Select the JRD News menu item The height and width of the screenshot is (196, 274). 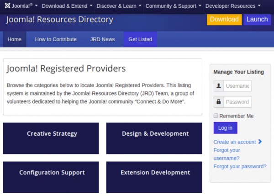pos(103,39)
